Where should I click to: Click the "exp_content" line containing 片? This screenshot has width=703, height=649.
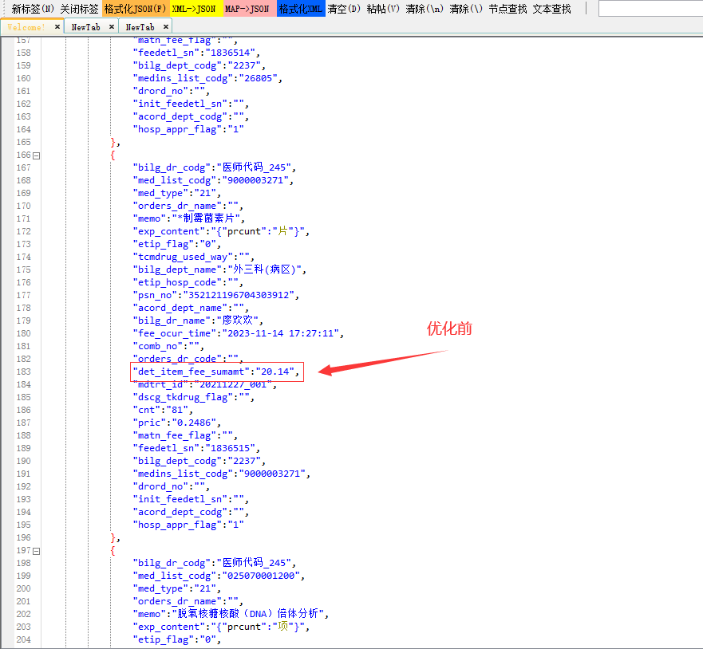tap(221, 231)
